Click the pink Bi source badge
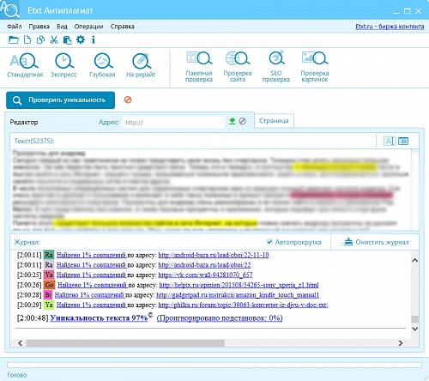Viewport: 429px width, 381px height. tap(48, 295)
